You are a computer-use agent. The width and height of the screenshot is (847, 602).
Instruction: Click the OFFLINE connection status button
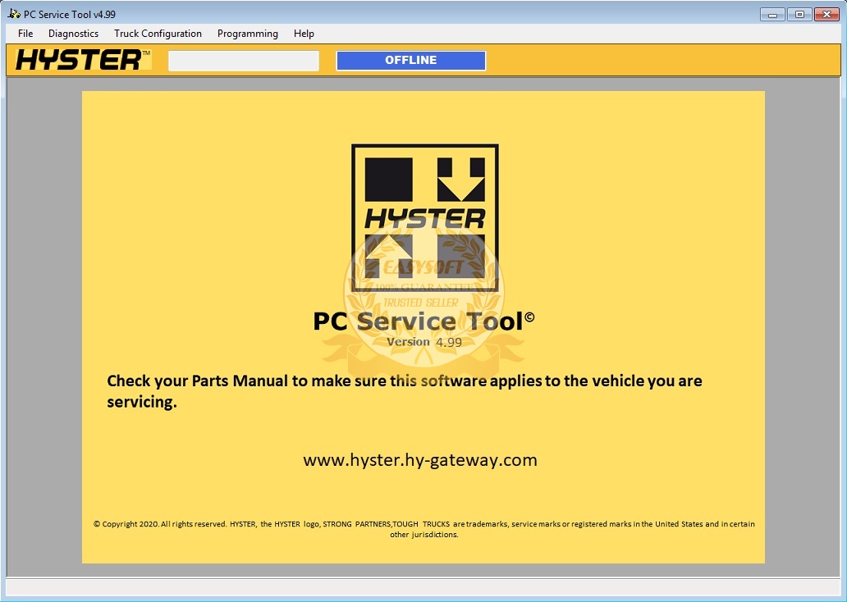tap(411, 61)
